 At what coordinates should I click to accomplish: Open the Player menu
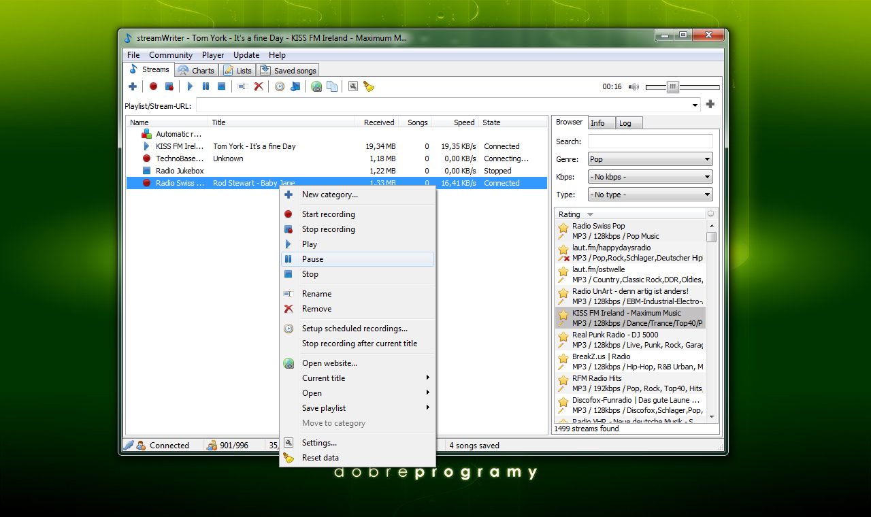213,55
